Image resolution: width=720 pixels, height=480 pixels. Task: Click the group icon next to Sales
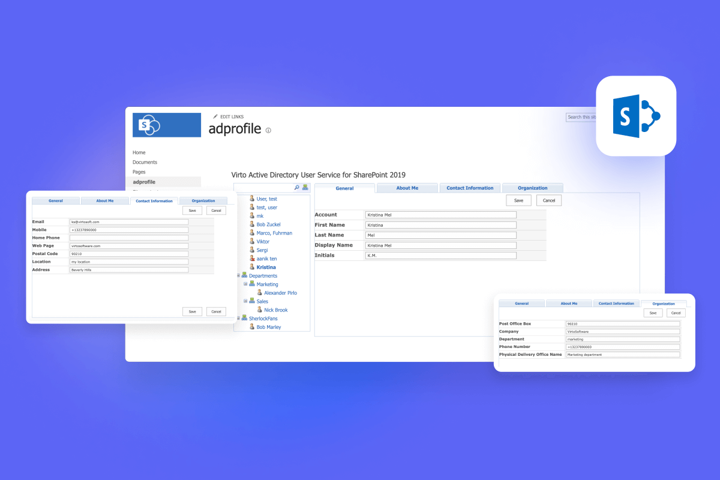click(252, 301)
